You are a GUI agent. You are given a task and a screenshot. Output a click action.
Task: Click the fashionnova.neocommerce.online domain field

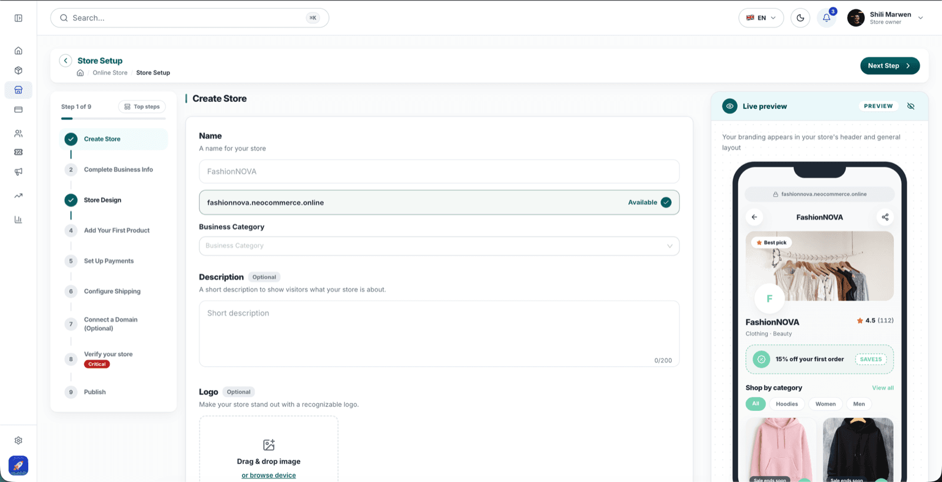tap(439, 202)
